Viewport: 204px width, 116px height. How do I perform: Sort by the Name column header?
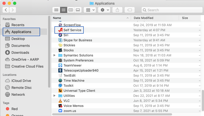(91, 18)
